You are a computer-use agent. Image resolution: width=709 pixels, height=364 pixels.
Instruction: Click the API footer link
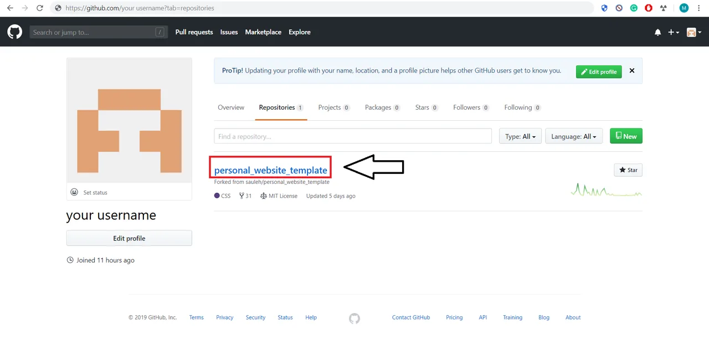point(483,317)
